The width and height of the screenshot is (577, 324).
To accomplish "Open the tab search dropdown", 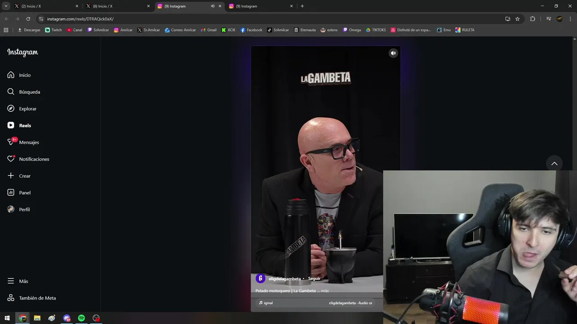I will (6, 6).
